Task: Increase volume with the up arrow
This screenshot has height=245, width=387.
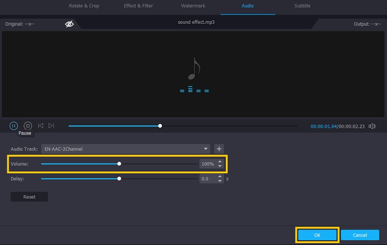Action: coord(220,162)
